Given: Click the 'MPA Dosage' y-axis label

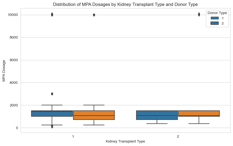Looking at the screenshot, I should [4, 71].
